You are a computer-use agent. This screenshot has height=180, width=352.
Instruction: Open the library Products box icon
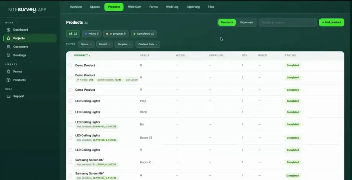(9, 80)
